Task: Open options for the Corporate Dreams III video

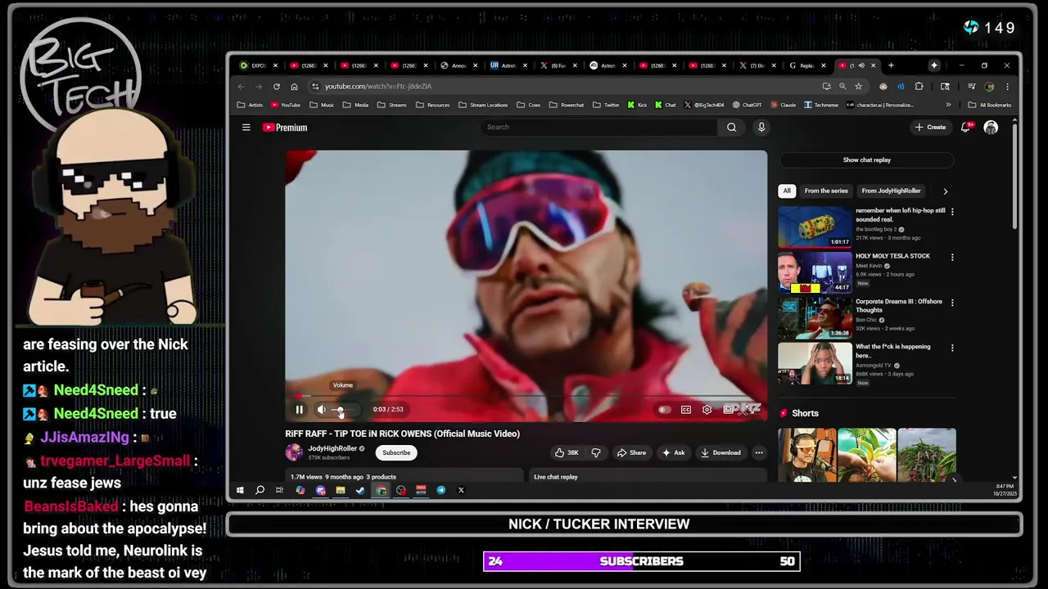Action: 952,303
